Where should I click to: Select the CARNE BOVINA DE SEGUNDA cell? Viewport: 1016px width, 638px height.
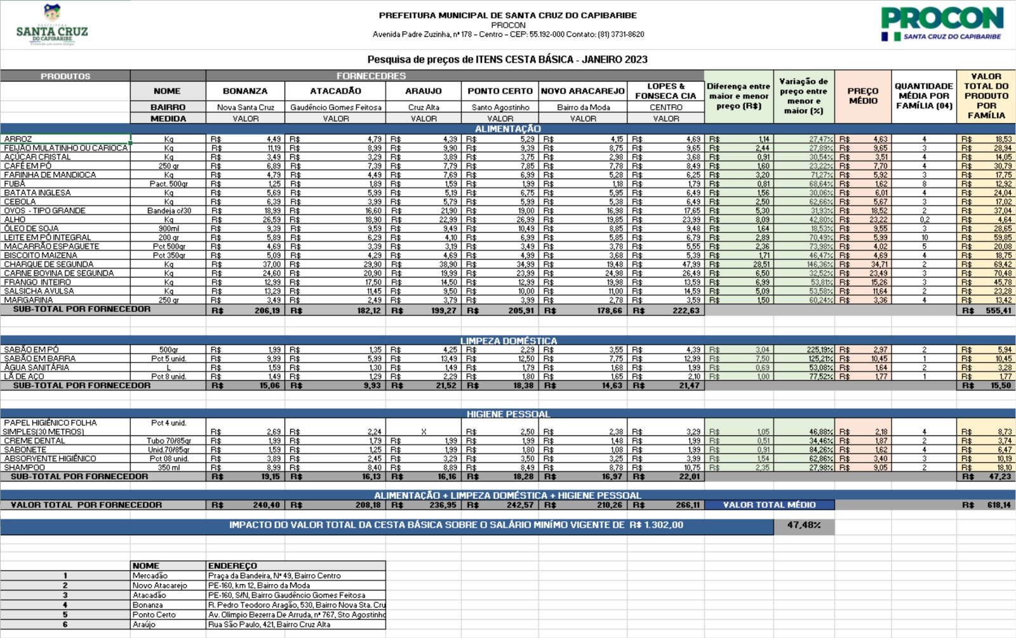point(65,273)
